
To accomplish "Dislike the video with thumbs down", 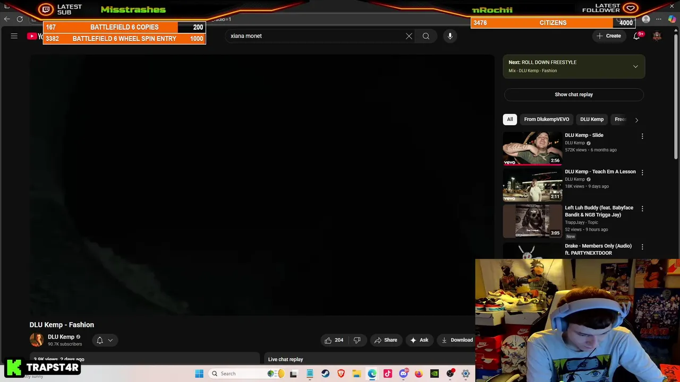I will (x=357, y=340).
